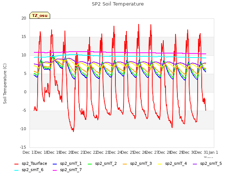The image size is (236, 177).
Task: Click the Jan 1 x-axis tick label
Action: pyautogui.click(x=213, y=152)
